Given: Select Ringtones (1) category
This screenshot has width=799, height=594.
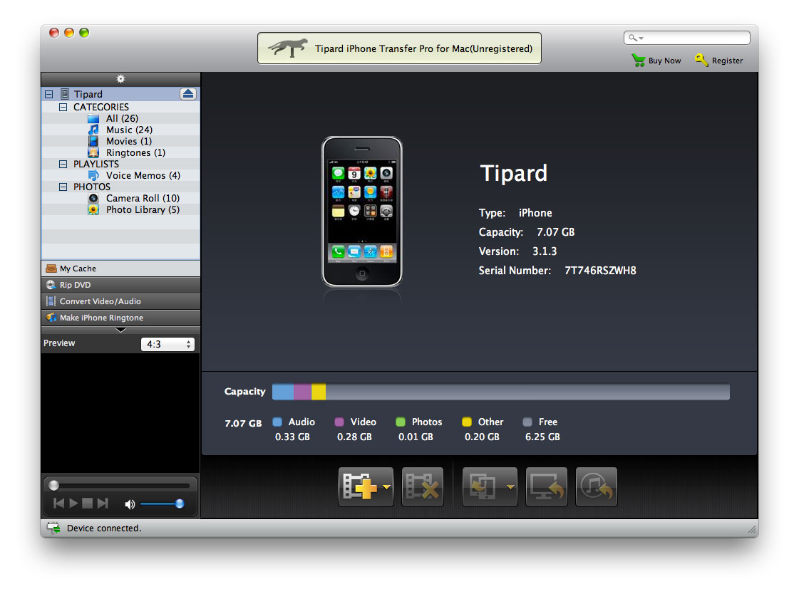Looking at the screenshot, I should (x=120, y=152).
